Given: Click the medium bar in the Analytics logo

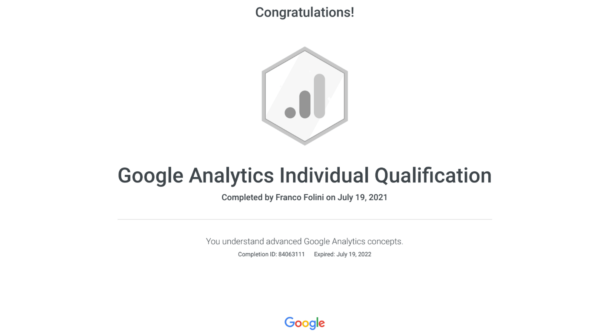Looking at the screenshot, I should [x=305, y=104].
